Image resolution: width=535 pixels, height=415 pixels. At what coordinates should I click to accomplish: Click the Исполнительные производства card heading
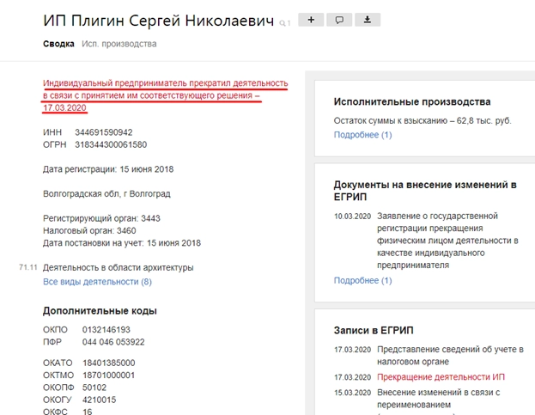(x=411, y=102)
